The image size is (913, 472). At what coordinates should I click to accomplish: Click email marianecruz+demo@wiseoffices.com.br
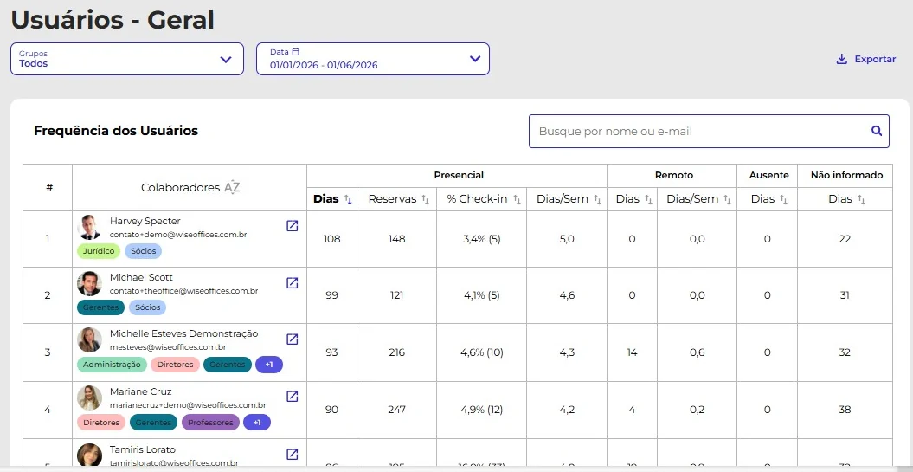tap(188, 405)
